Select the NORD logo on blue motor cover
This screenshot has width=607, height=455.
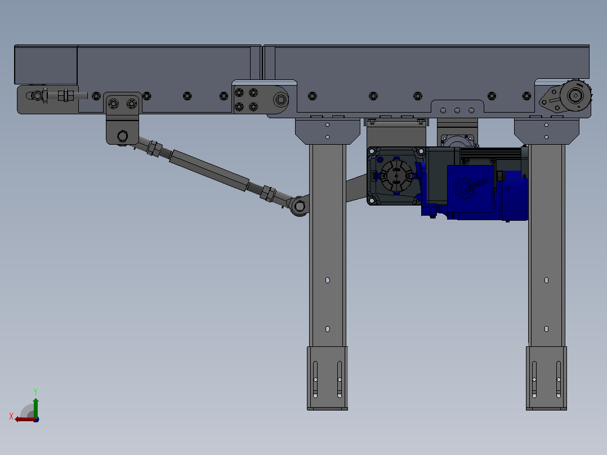471,188
